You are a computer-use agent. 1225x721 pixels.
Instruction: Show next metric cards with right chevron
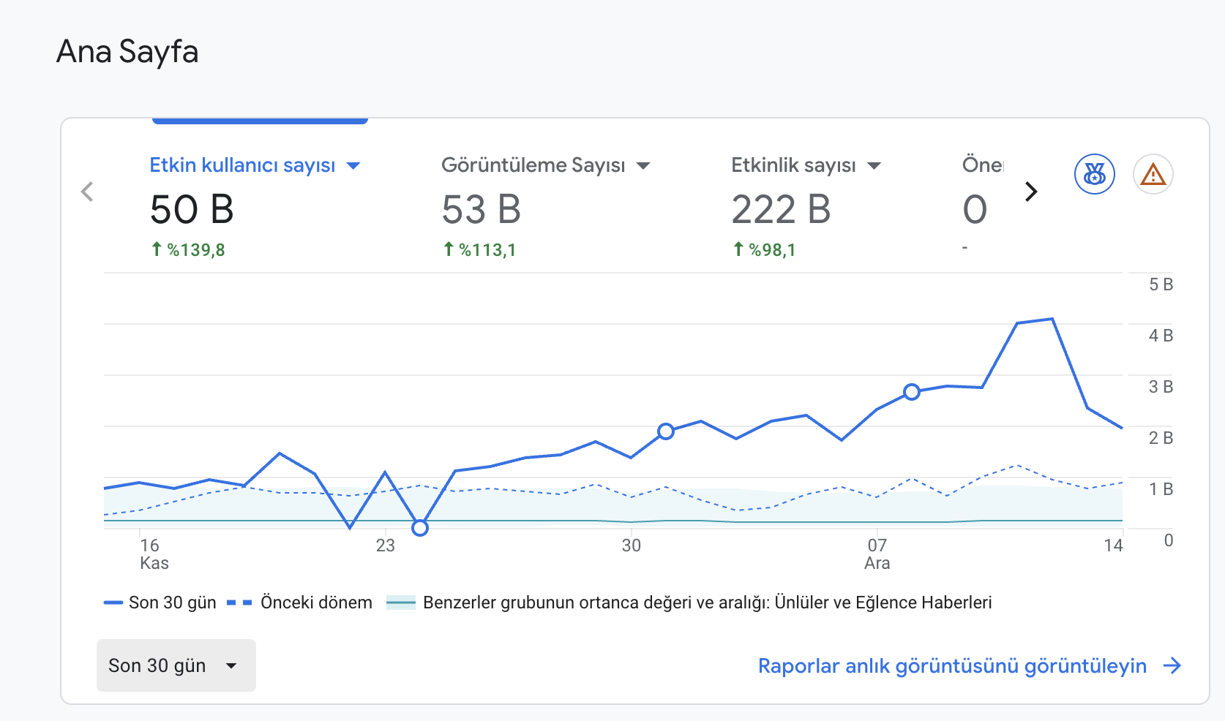coord(1031,192)
